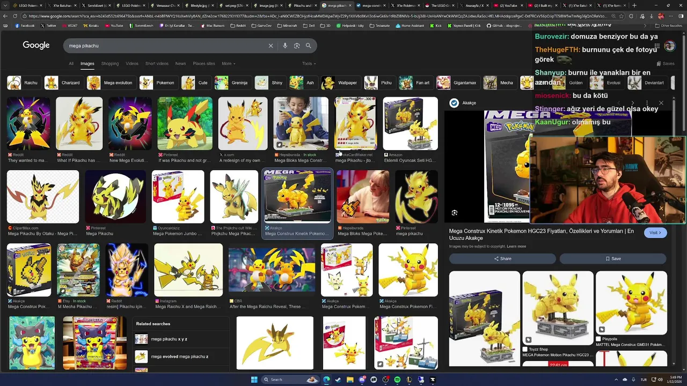Open related search mega evolved mega pikachu z
Image resolution: width=687 pixels, height=386 pixels.
[181, 357]
